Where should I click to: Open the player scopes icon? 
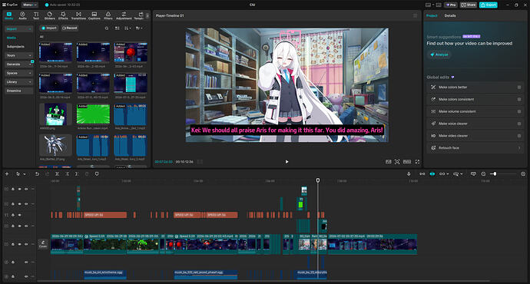click(x=389, y=162)
